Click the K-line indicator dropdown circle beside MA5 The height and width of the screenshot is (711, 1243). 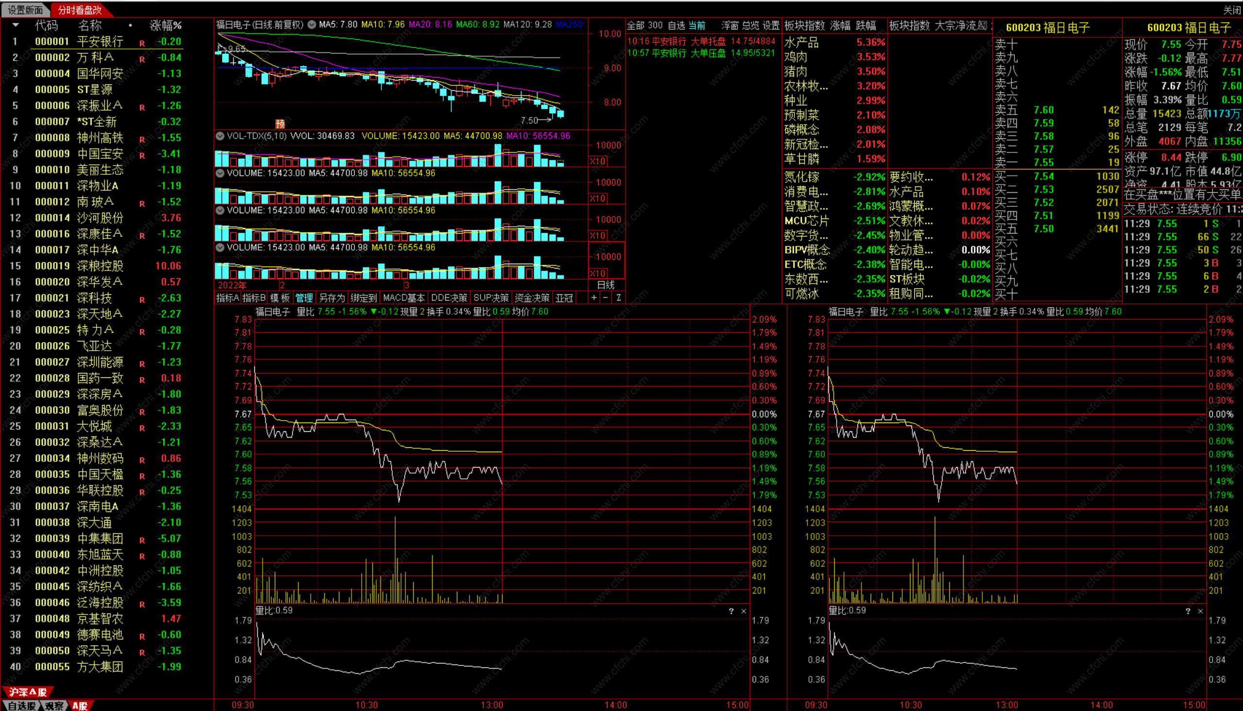pos(312,24)
